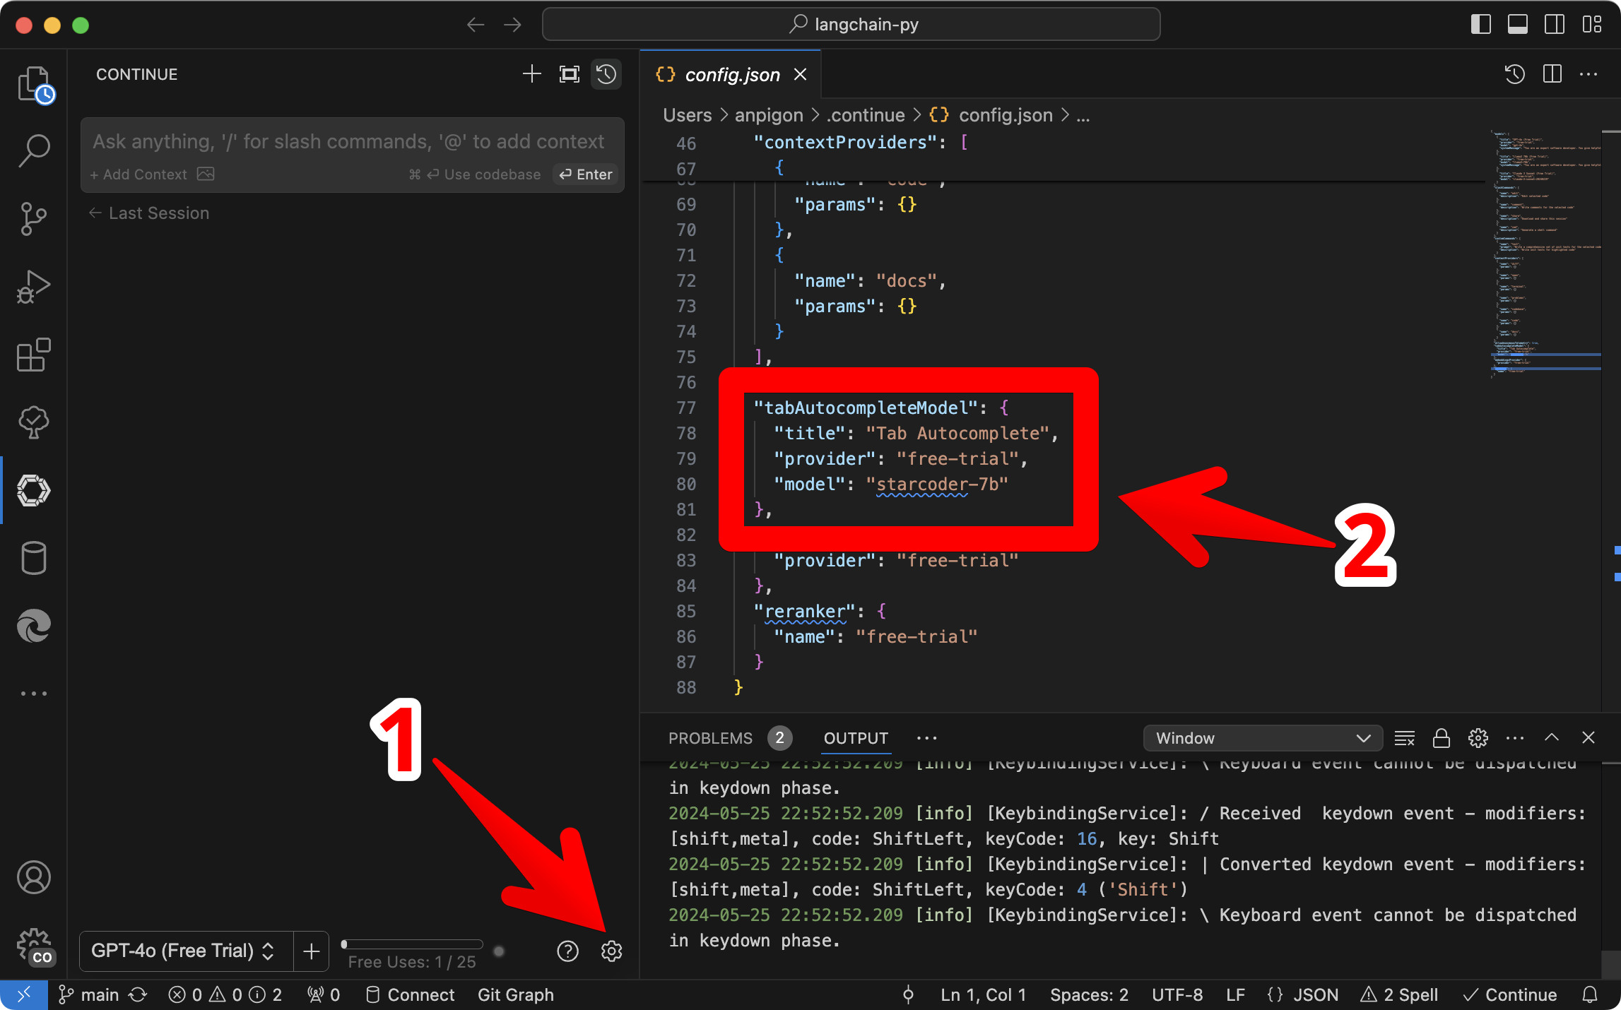1621x1010 pixels.
Task: Open Source Control view in activity bar
Action: [33, 218]
